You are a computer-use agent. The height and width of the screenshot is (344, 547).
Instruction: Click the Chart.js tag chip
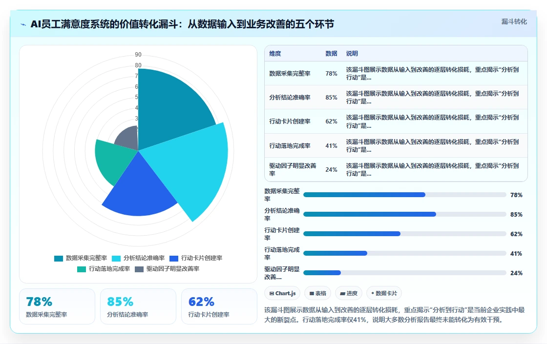pyautogui.click(x=282, y=293)
